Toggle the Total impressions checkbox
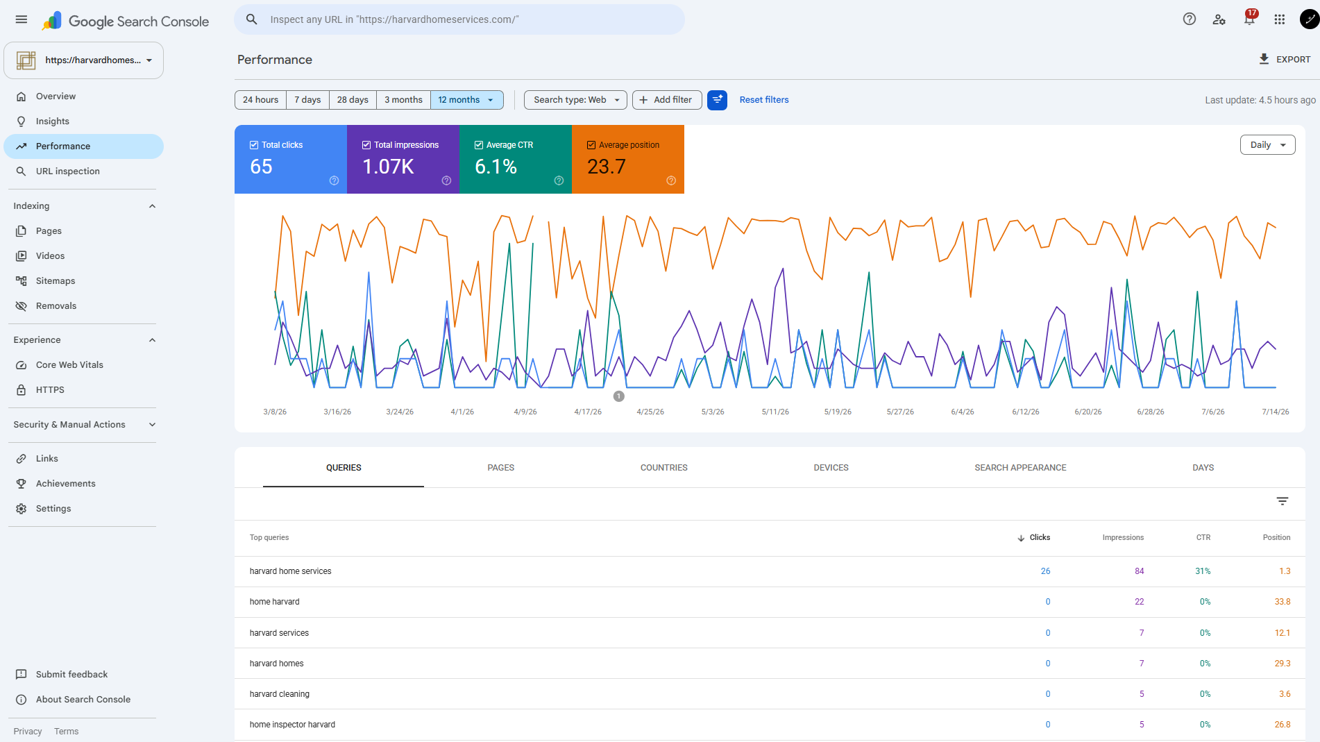Viewport: 1320px width, 742px height. coord(366,145)
